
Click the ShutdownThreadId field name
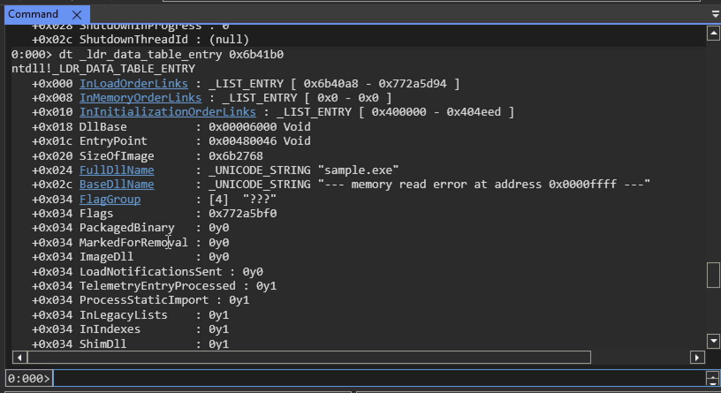(x=133, y=39)
